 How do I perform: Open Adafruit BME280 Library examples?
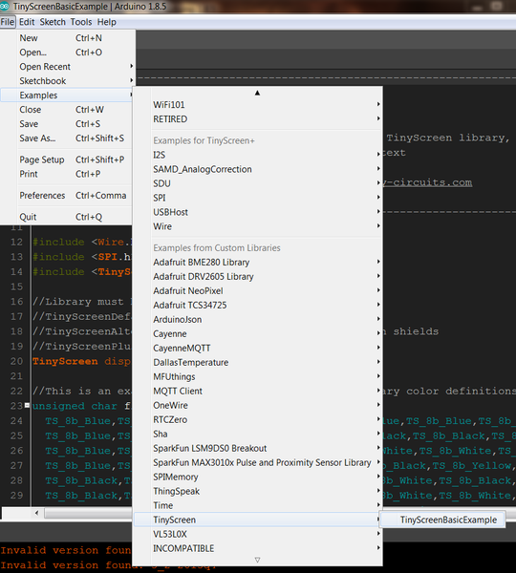(x=258, y=263)
